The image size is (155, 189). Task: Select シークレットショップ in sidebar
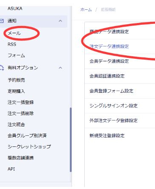click(29, 146)
